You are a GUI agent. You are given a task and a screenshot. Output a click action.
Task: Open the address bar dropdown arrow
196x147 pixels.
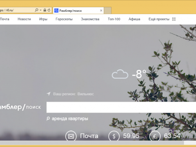pos(41,10)
